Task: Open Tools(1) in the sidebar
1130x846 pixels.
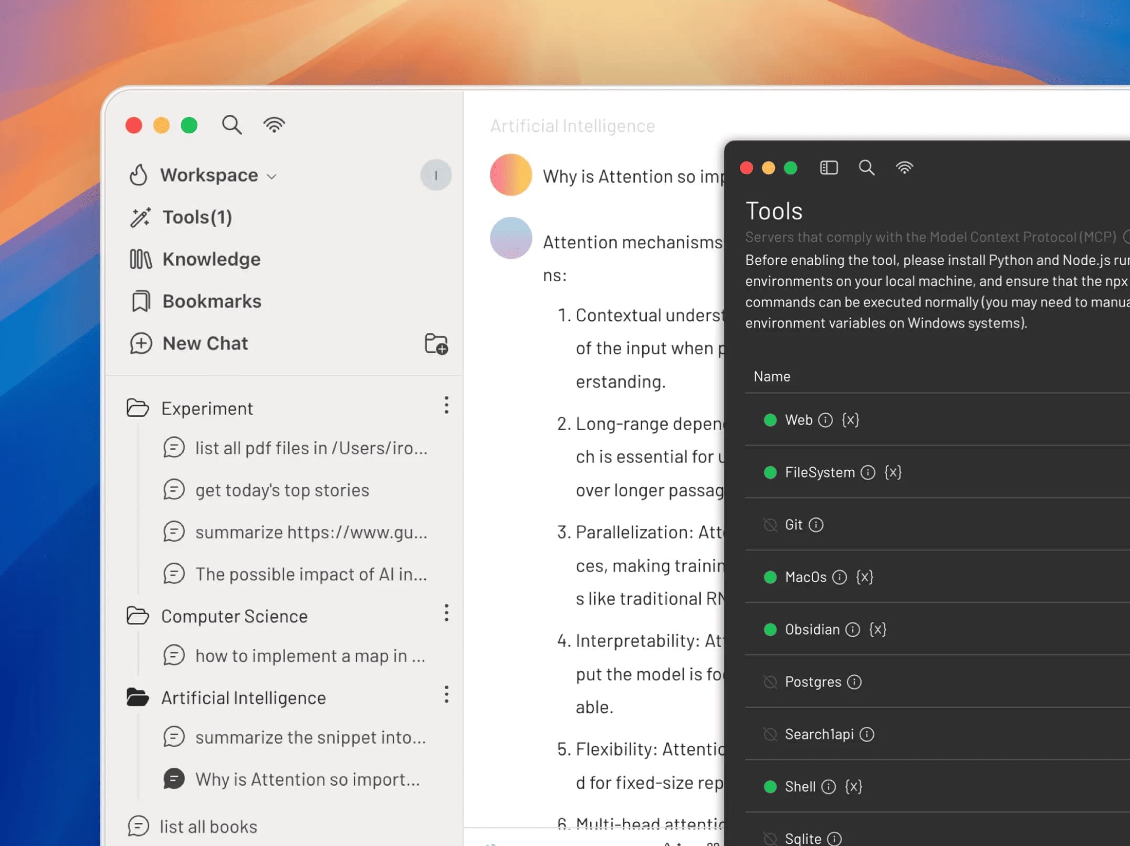Action: point(197,217)
